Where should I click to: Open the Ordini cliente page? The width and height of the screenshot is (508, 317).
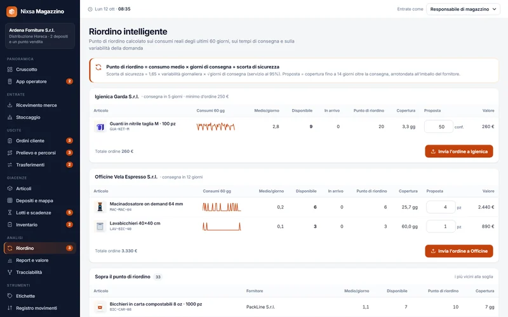[40, 141]
